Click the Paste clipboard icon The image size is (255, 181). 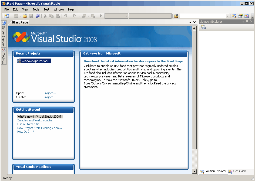58,16
